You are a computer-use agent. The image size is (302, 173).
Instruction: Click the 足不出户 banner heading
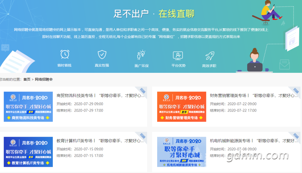(131, 14)
